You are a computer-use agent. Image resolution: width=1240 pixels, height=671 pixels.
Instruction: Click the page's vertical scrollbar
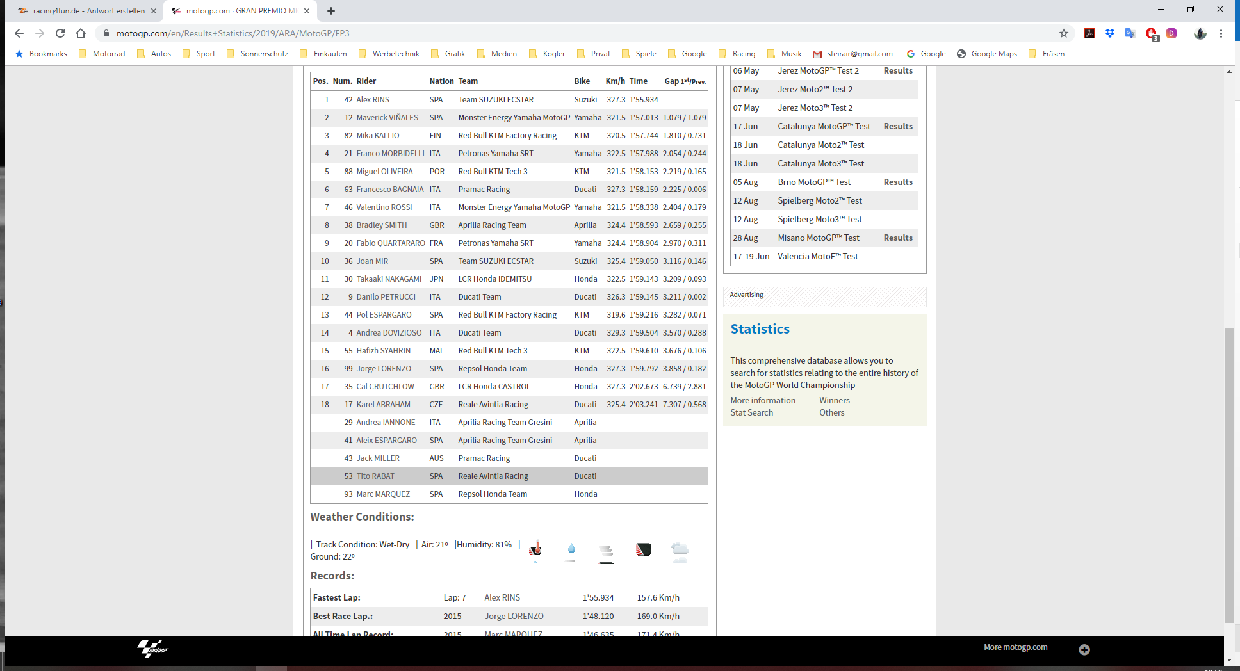tap(1228, 474)
